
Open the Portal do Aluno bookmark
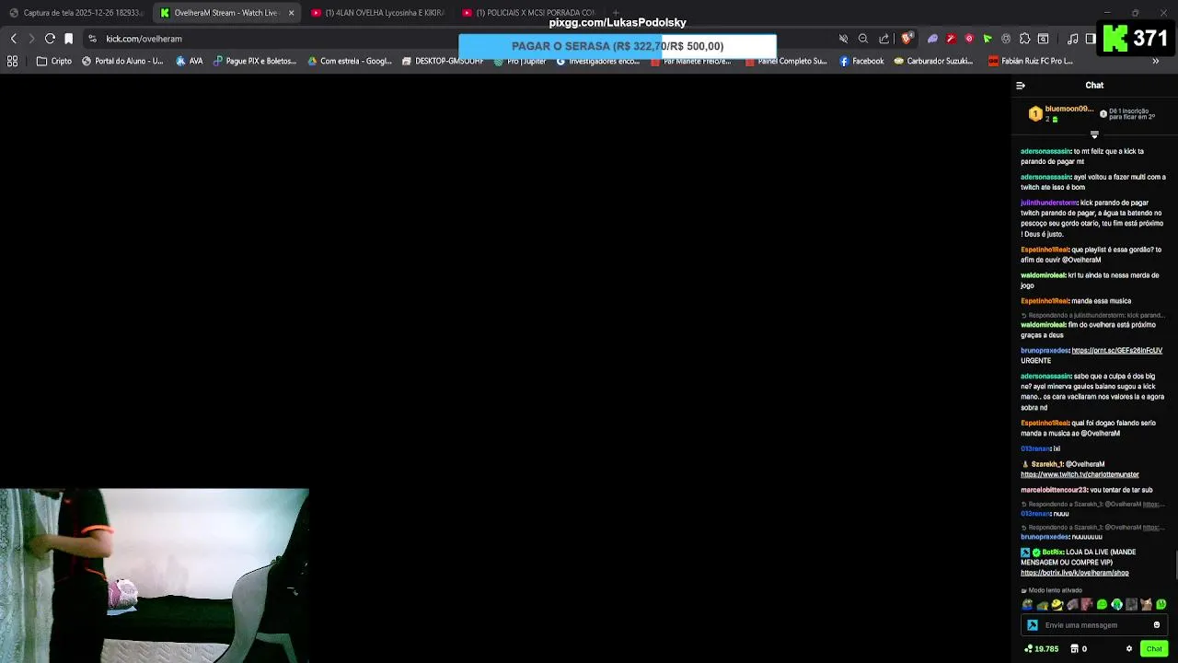click(122, 61)
